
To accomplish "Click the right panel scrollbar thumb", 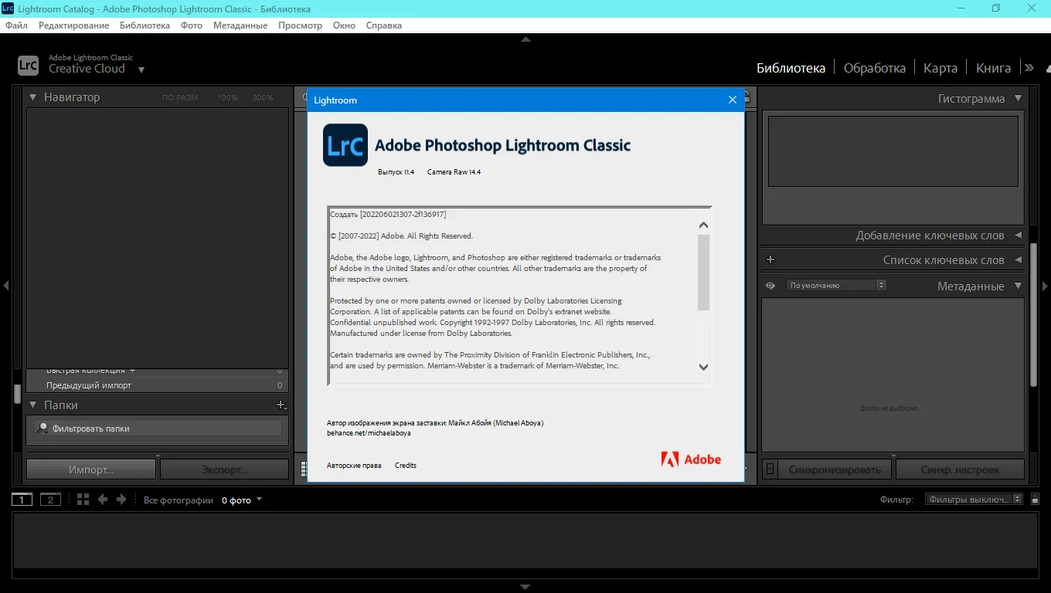I will pyautogui.click(x=1034, y=314).
